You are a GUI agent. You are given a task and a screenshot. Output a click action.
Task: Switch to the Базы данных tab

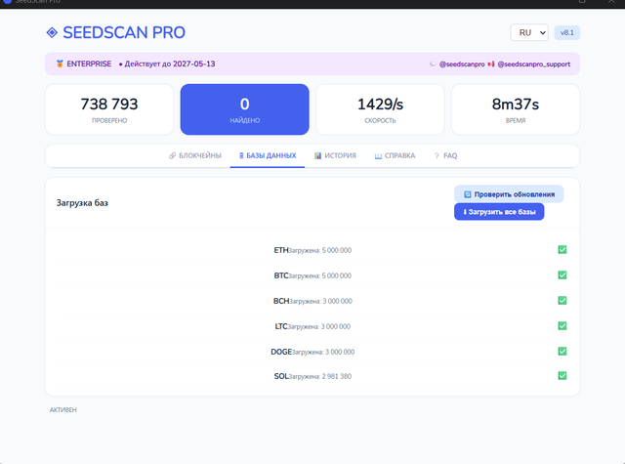(268, 155)
